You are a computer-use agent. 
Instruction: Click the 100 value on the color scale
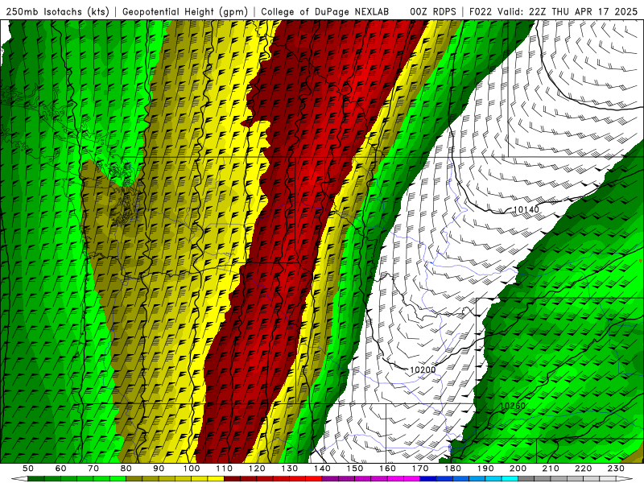click(192, 469)
